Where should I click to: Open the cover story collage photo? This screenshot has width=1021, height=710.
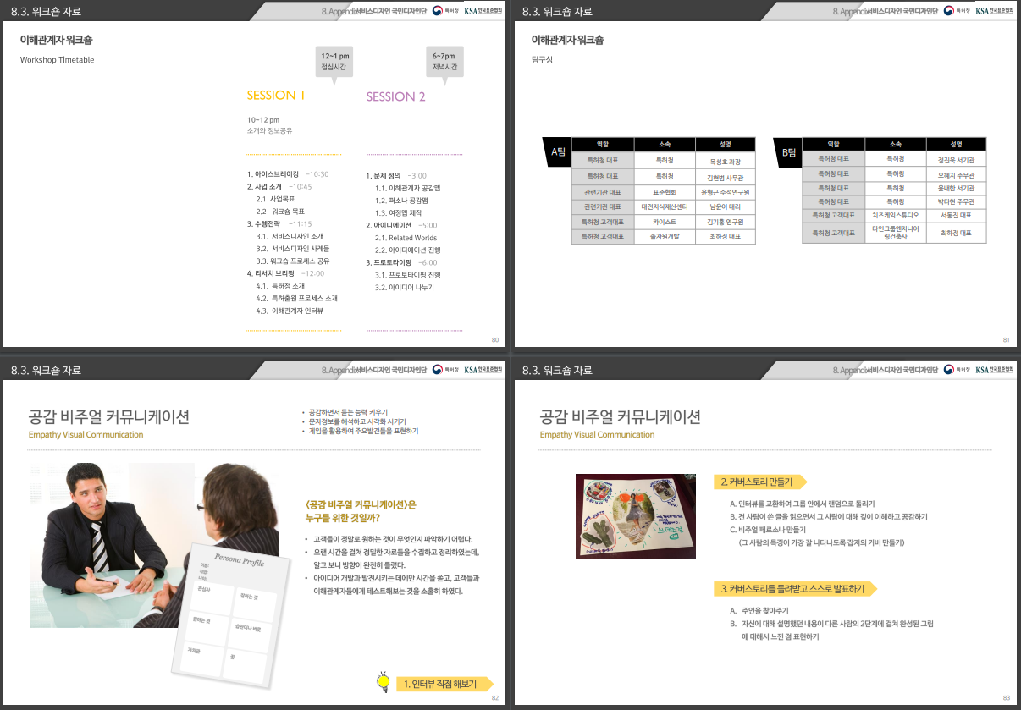(x=635, y=515)
